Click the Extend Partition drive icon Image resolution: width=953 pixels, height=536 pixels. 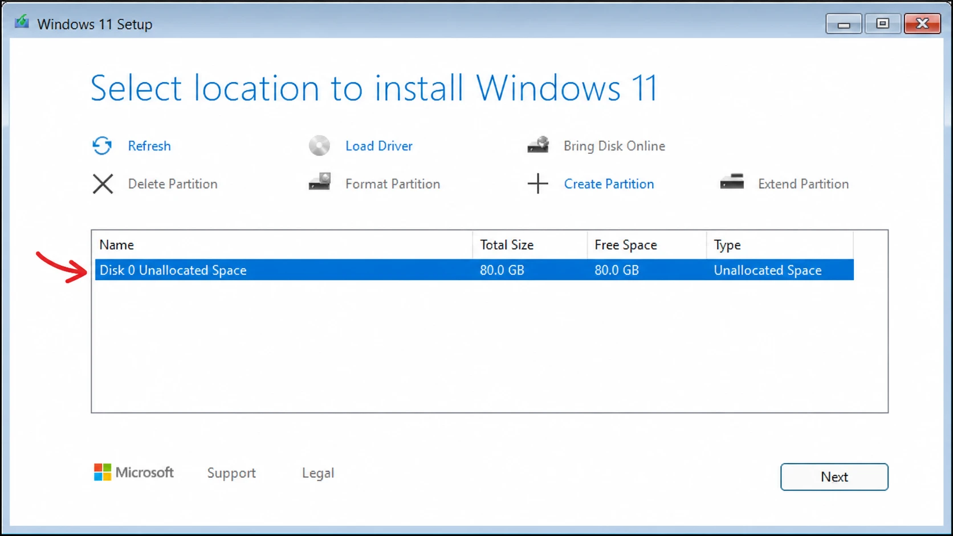point(732,182)
